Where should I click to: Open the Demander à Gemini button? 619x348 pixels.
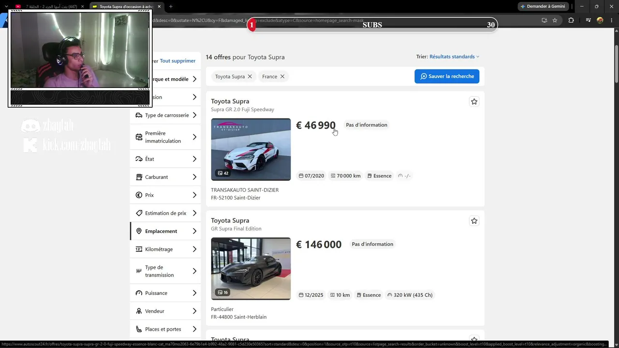(543, 6)
